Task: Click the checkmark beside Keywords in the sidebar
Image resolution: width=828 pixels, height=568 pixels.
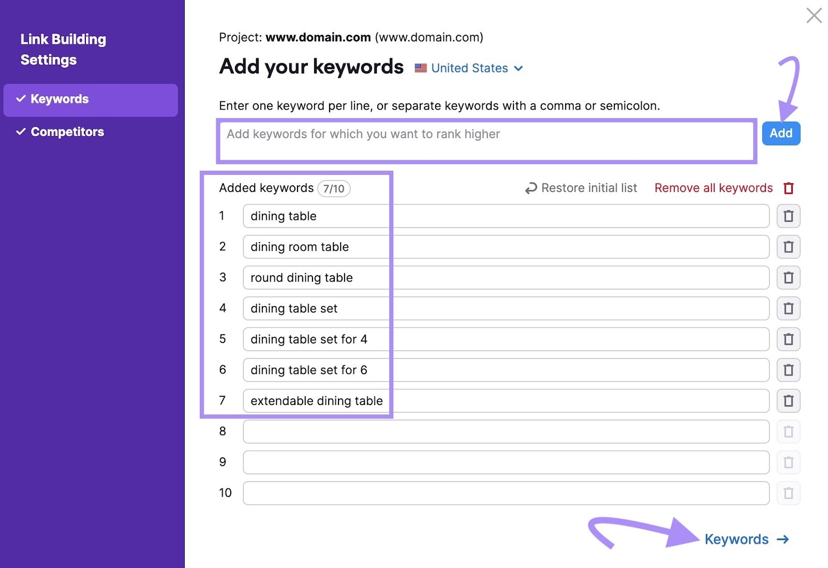Action: pyautogui.click(x=21, y=98)
